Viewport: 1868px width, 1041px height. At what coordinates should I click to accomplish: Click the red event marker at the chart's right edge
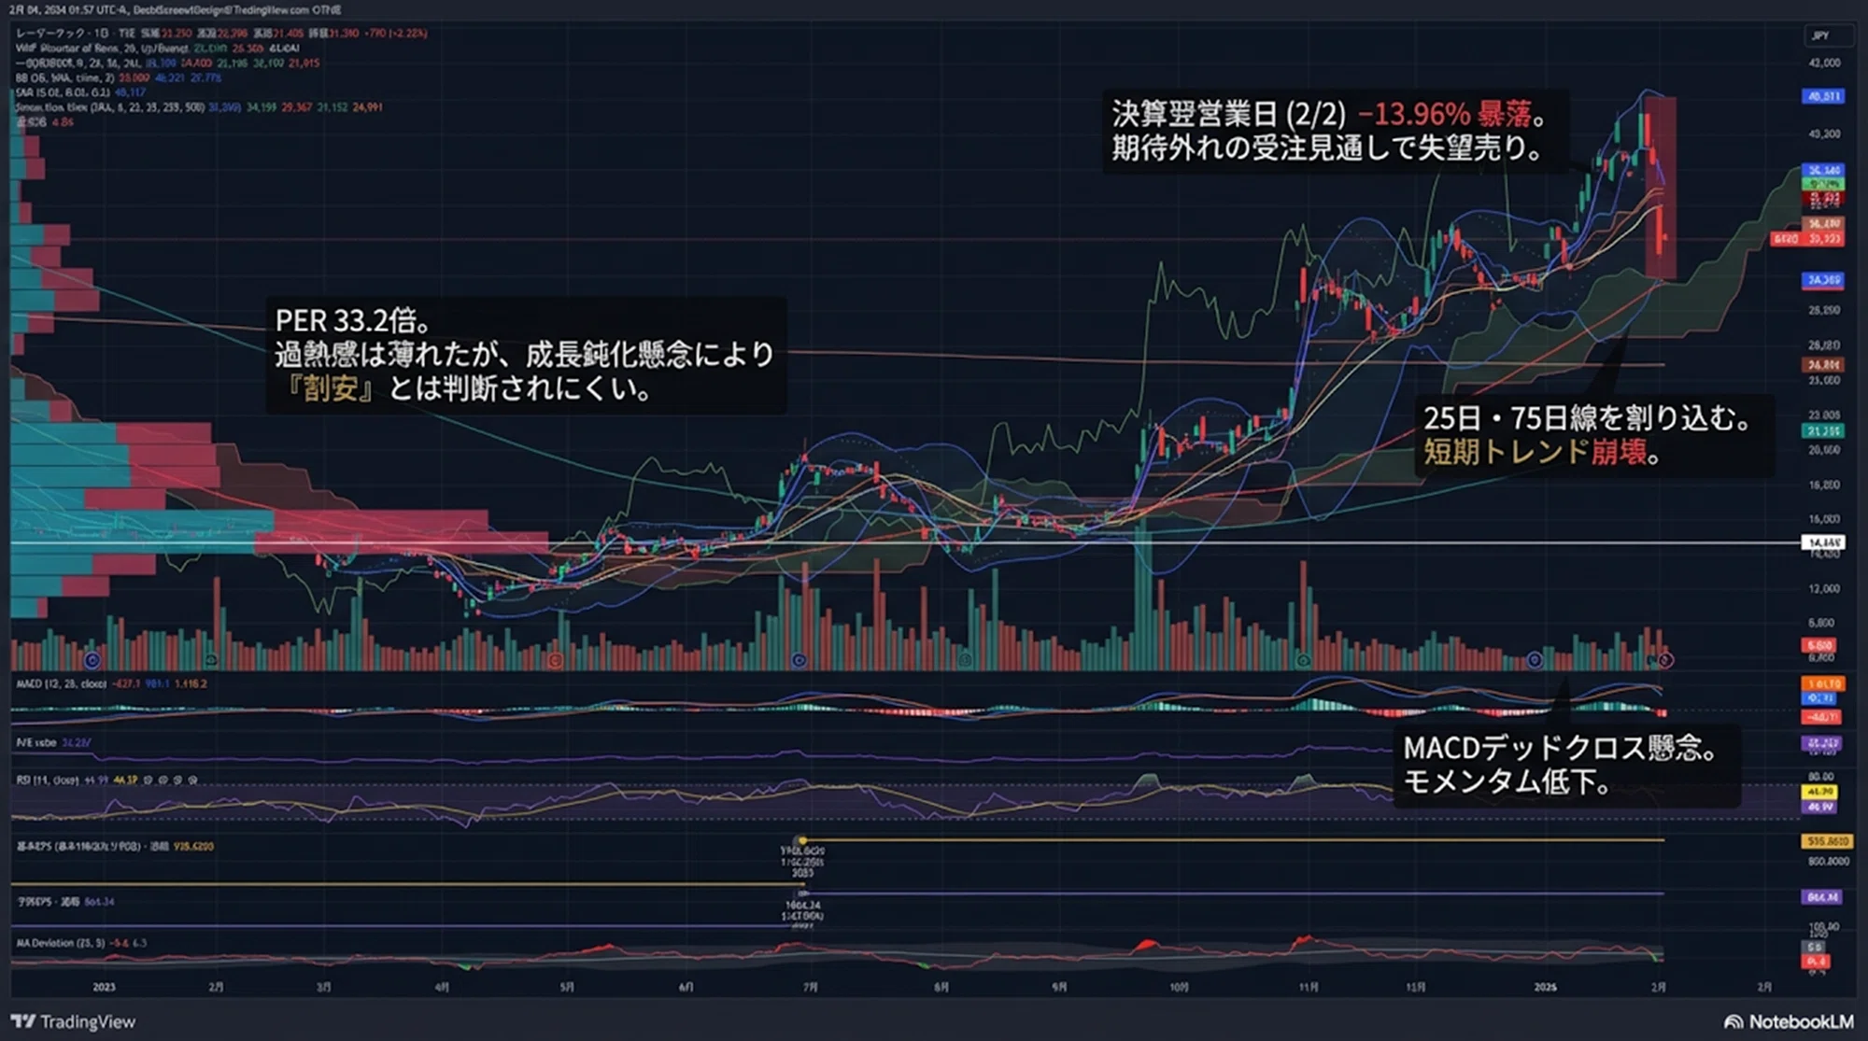pyautogui.click(x=1665, y=660)
